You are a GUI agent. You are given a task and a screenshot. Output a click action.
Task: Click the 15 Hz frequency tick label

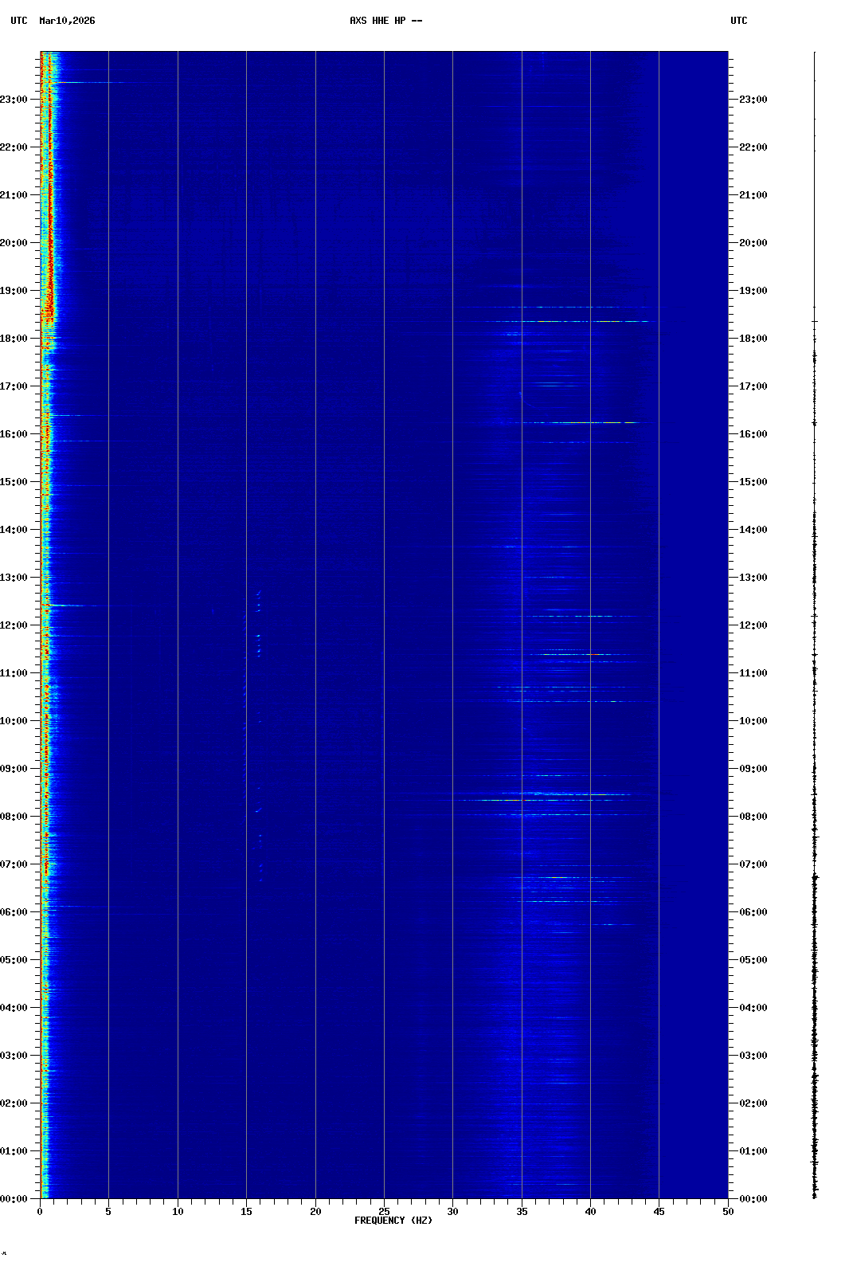246,1212
